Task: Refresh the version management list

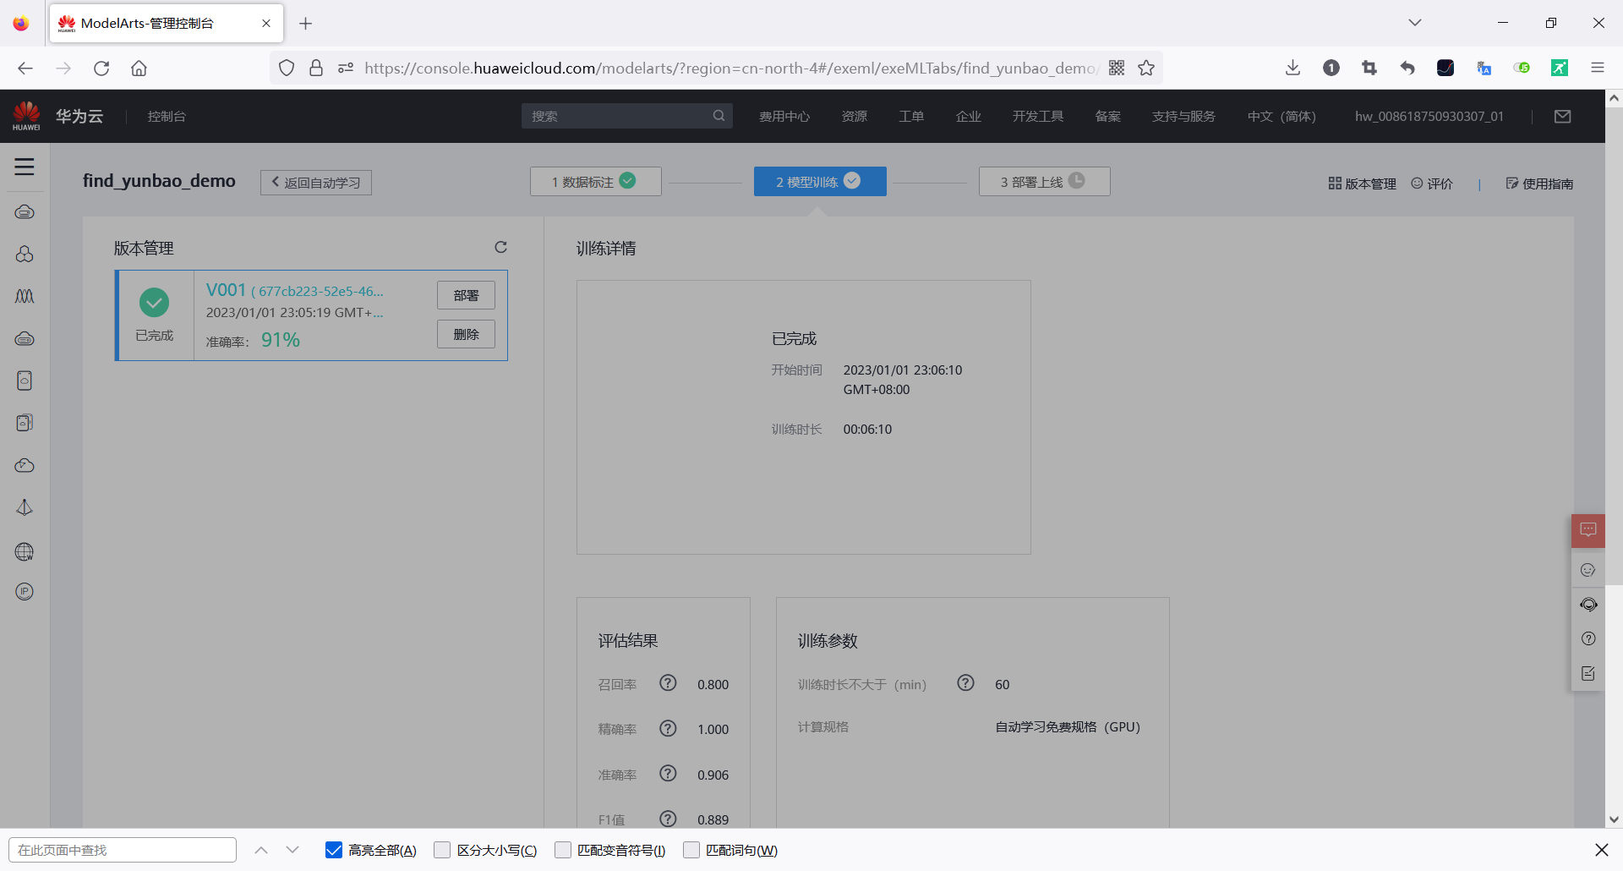Action: 500,247
